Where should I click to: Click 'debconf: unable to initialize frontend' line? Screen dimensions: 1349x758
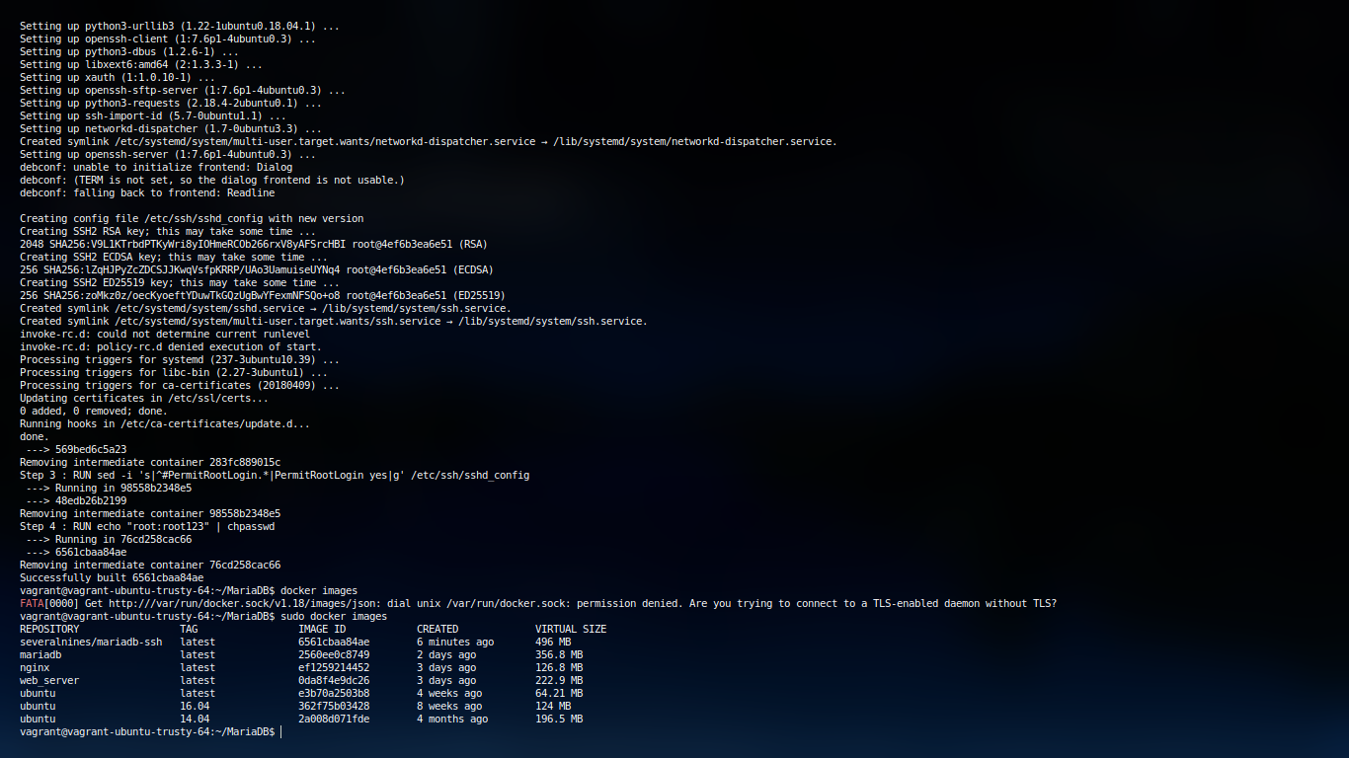coord(156,168)
